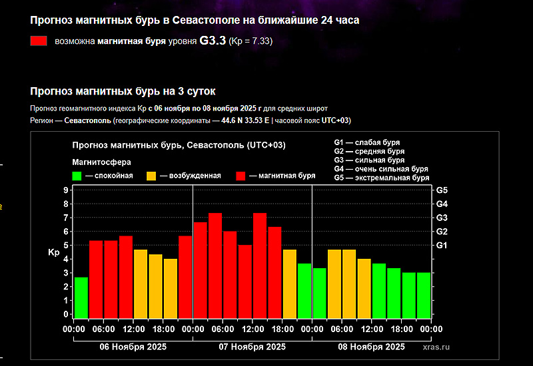Click the '06 Ноября 2025' date label
The height and width of the screenshot is (366, 533).
coord(133,347)
